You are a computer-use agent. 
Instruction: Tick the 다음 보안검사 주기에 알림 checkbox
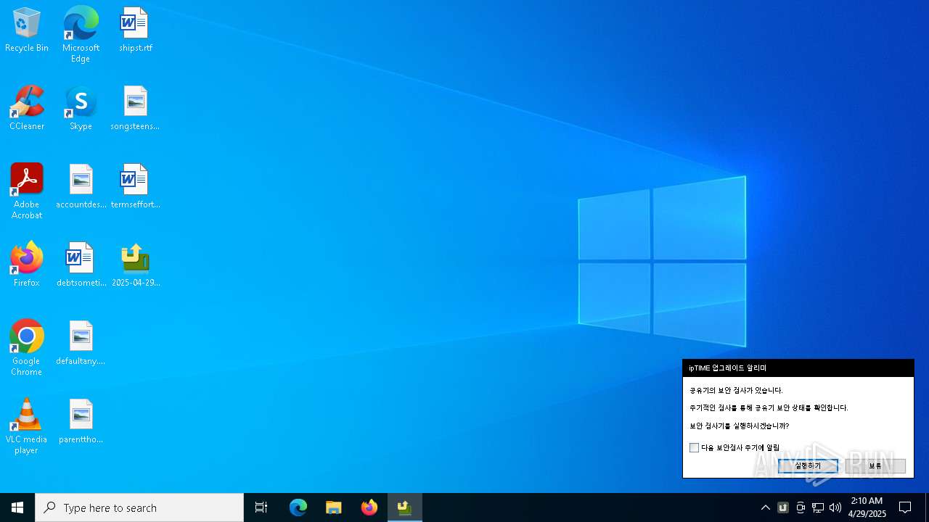(694, 448)
